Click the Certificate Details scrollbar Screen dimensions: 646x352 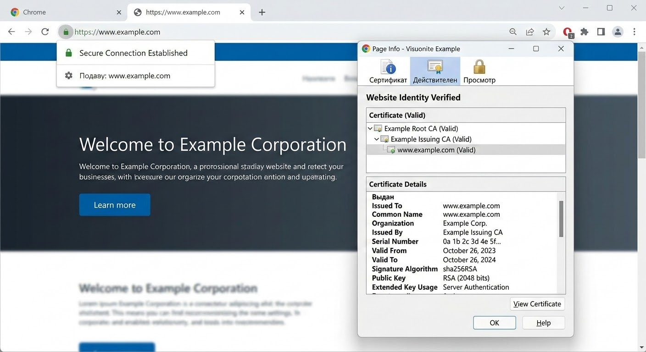tap(561, 219)
